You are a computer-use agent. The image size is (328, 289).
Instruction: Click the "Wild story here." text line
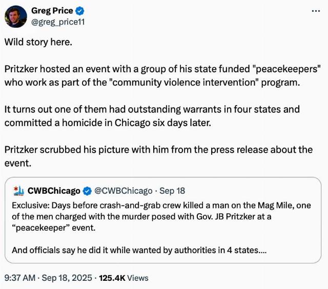(38, 42)
